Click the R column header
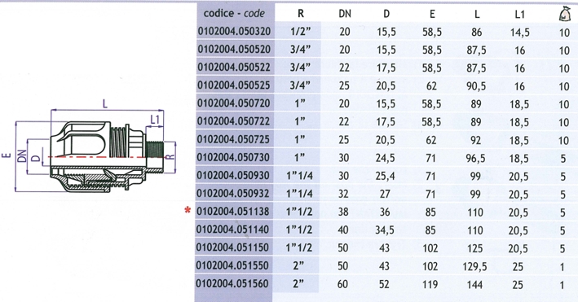 pos(301,14)
